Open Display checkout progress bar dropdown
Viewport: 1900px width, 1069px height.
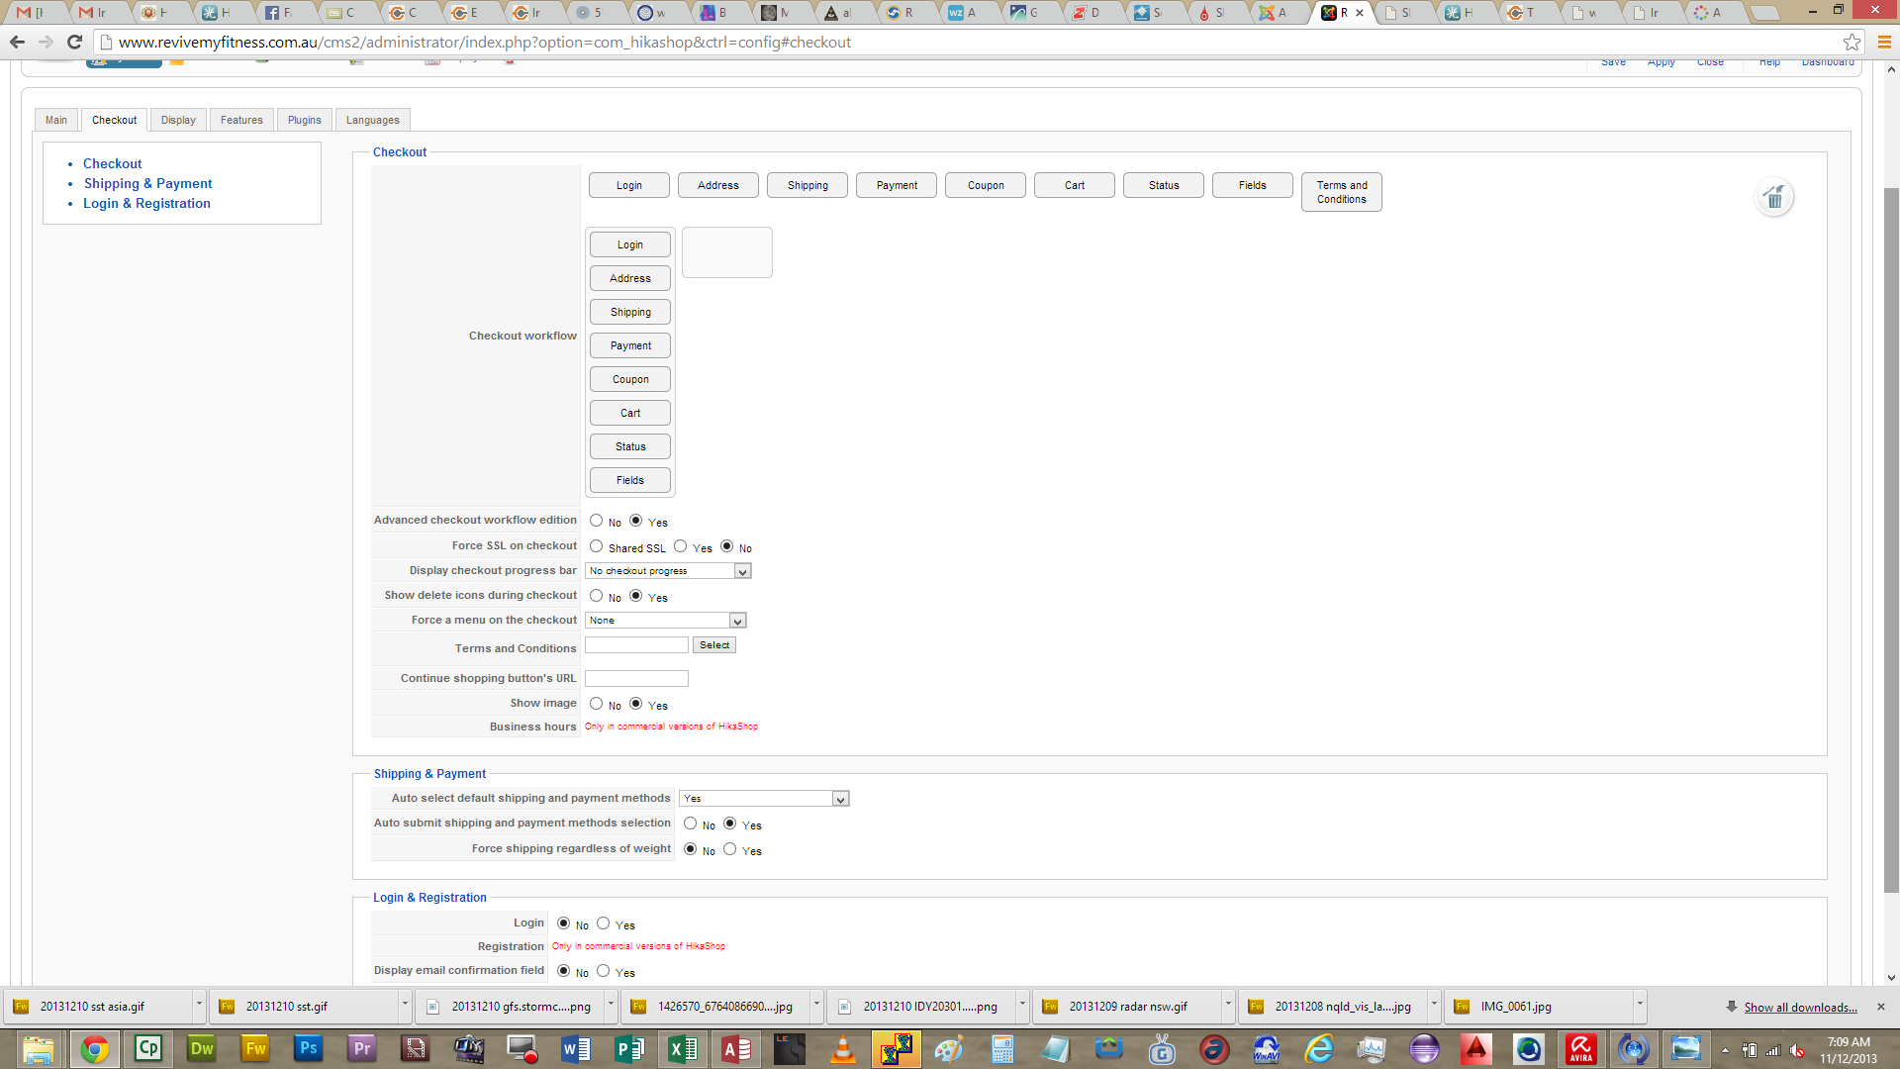(668, 571)
